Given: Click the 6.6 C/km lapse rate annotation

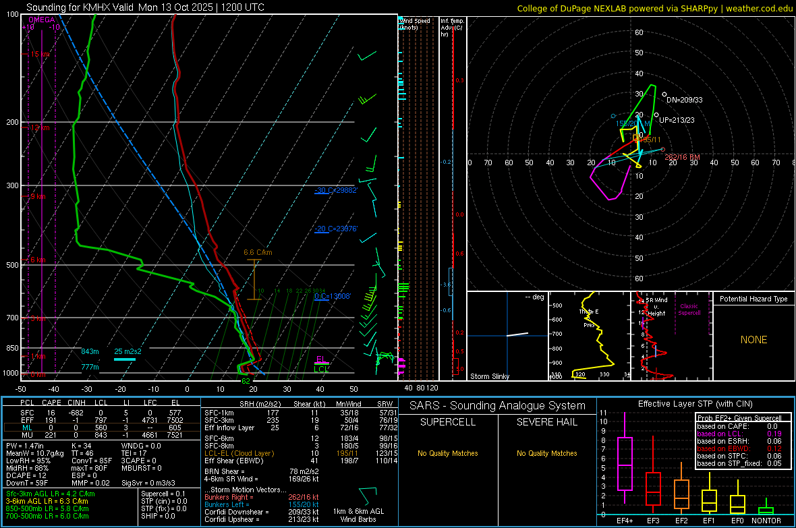Looking at the screenshot, I should coord(258,252).
